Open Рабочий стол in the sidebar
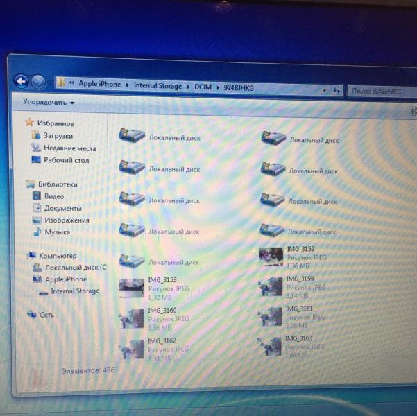The image size is (417, 416). coord(66,160)
